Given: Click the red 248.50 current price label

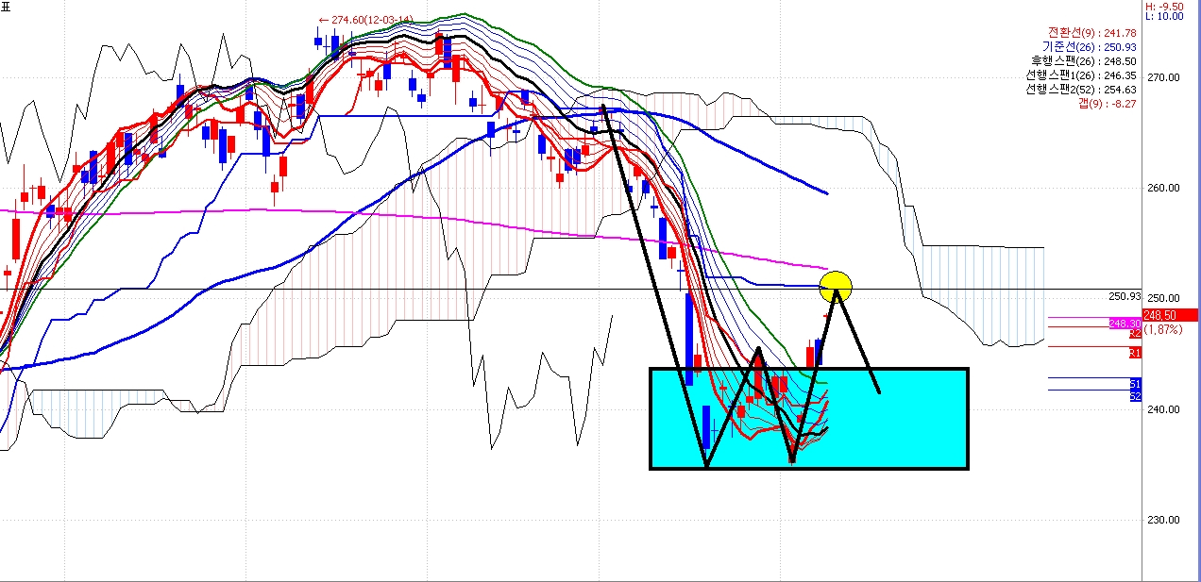Looking at the screenshot, I should (1170, 315).
